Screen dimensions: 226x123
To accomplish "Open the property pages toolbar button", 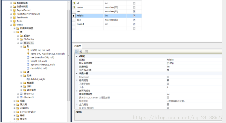I will click(x=86, y=52).
